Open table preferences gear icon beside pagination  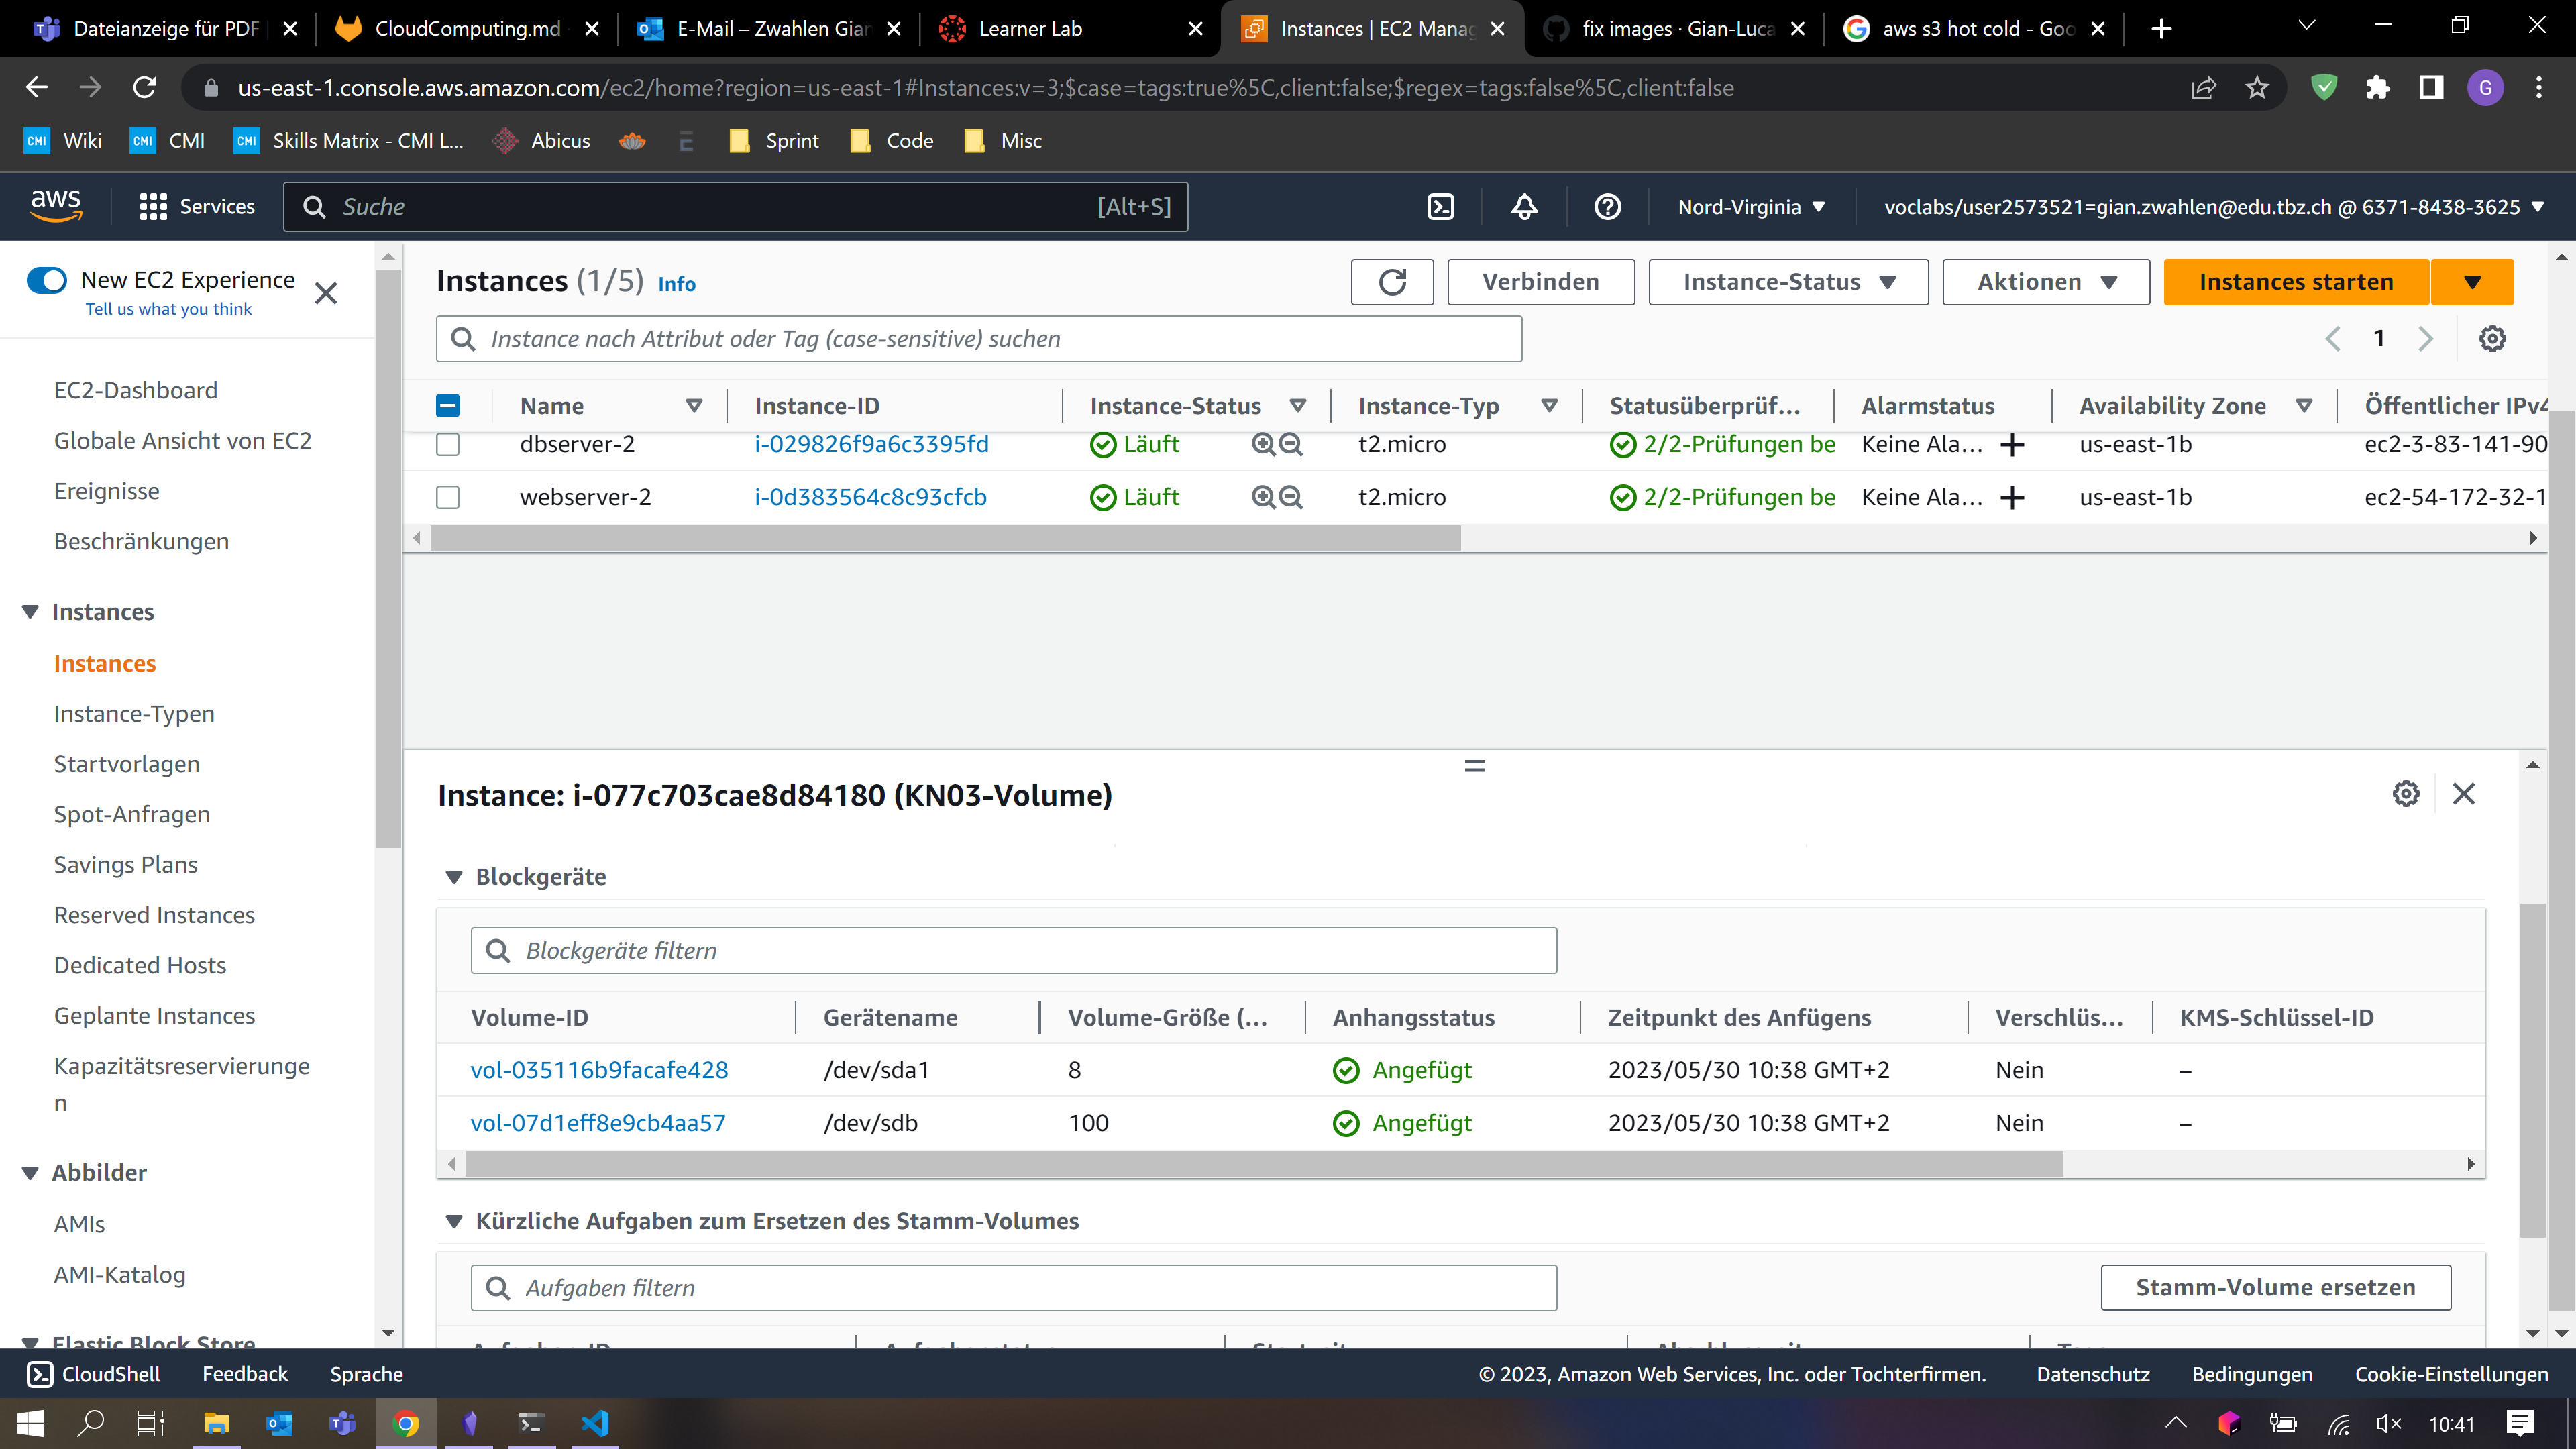point(2492,339)
